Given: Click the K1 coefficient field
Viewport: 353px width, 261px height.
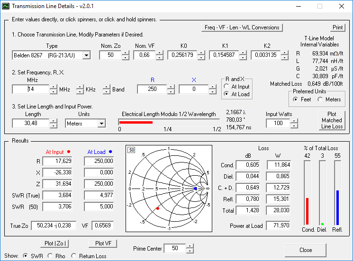Looking at the screenshot, I should [224, 55].
